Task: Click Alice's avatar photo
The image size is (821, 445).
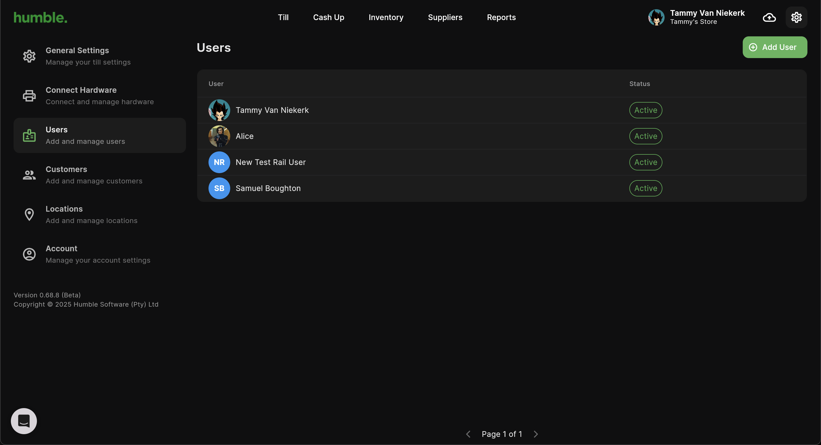Action: pyautogui.click(x=219, y=136)
